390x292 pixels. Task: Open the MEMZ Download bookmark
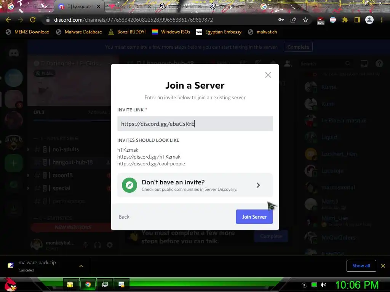[x=27, y=32]
